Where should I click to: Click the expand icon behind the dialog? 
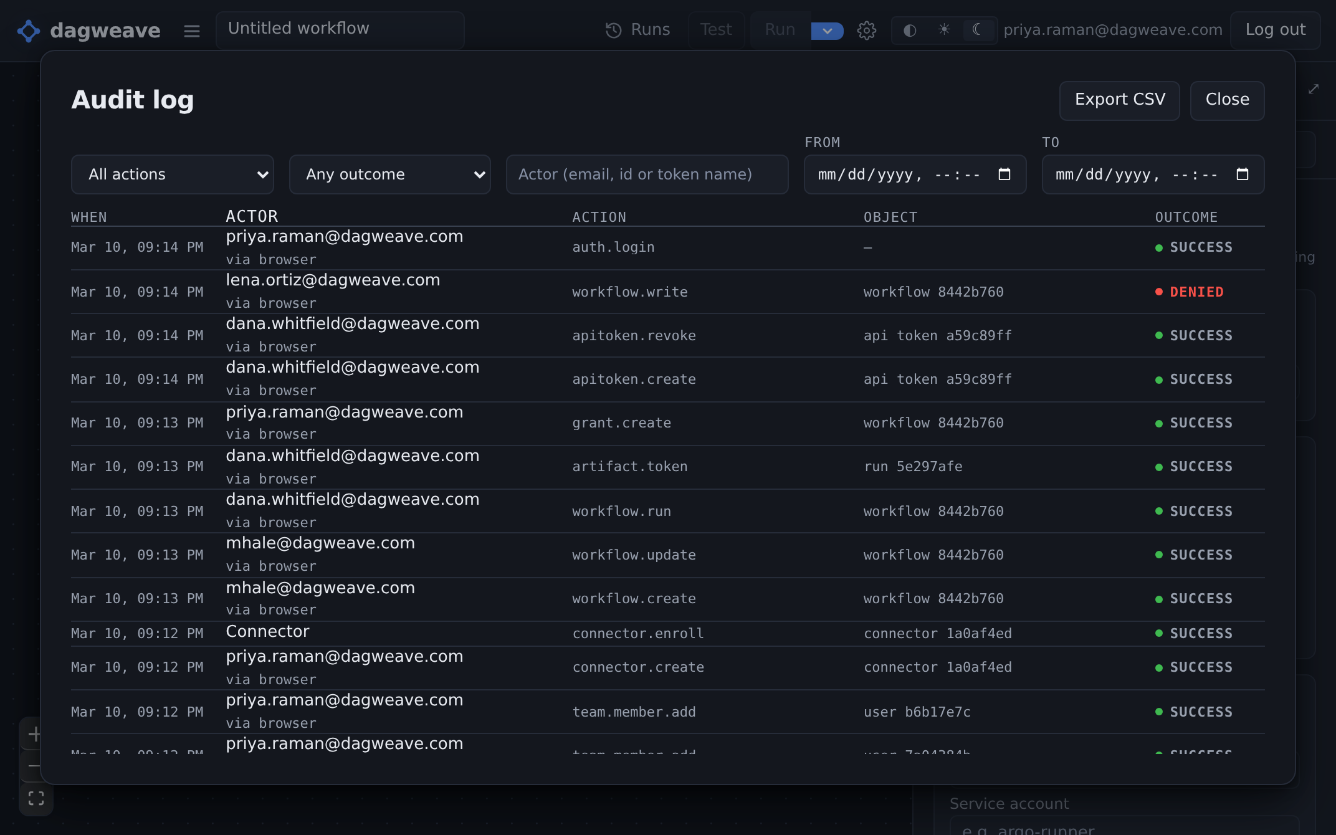(x=1314, y=89)
